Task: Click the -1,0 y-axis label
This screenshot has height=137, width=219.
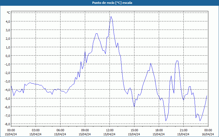Action: (7, 64)
